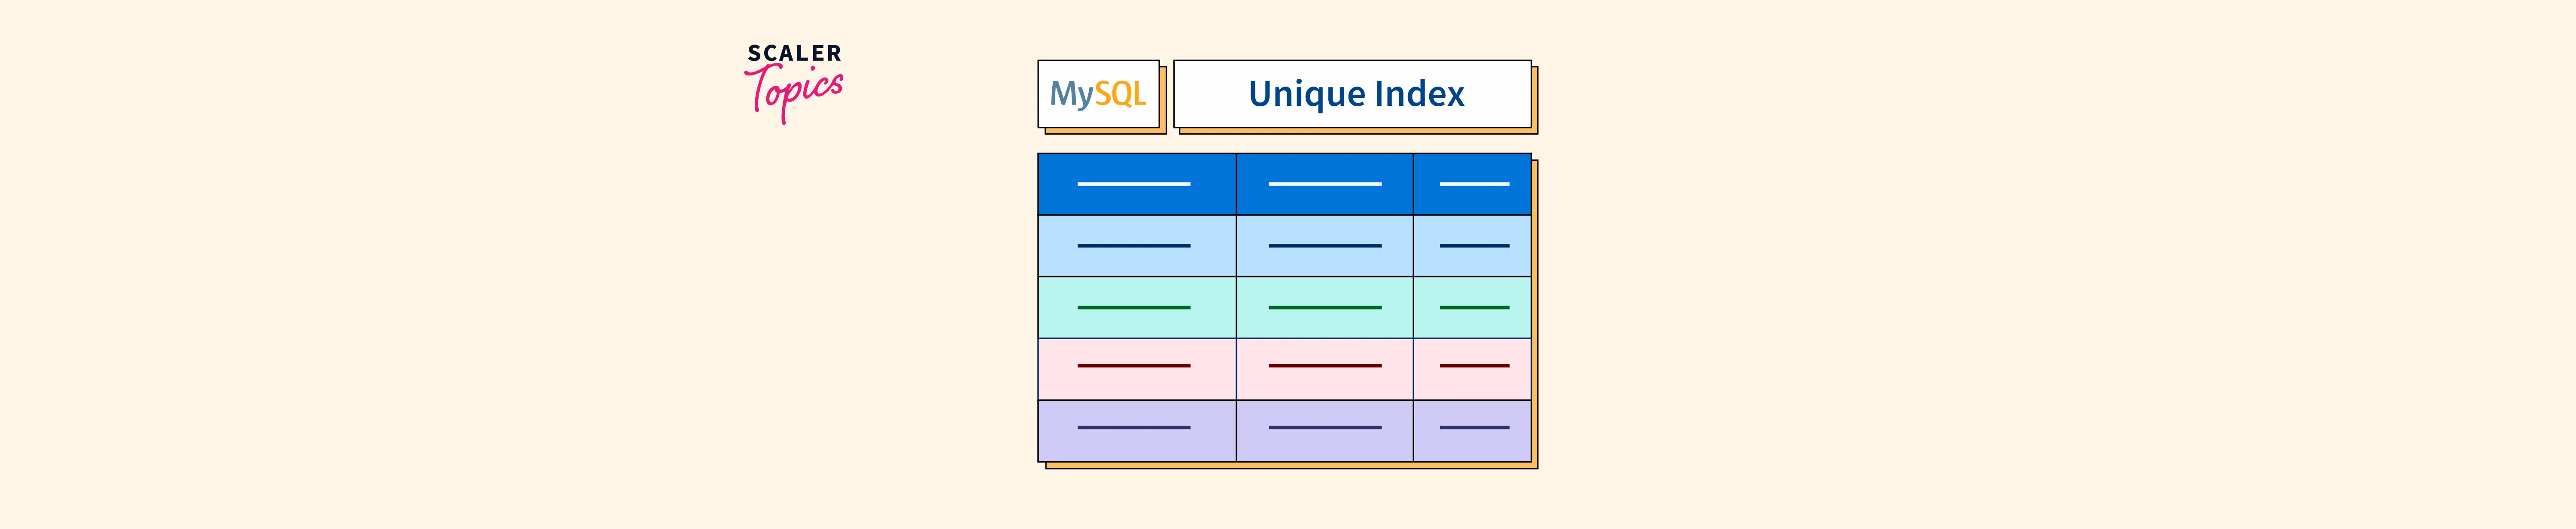Select first cell of the light blue row

click(1136, 246)
